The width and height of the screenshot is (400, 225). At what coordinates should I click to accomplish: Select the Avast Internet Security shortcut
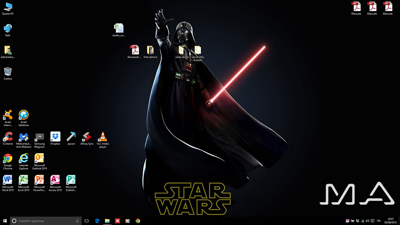[8, 118]
